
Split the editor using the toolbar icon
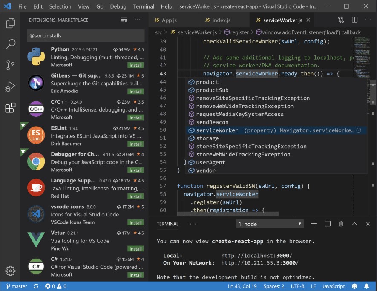click(355, 20)
